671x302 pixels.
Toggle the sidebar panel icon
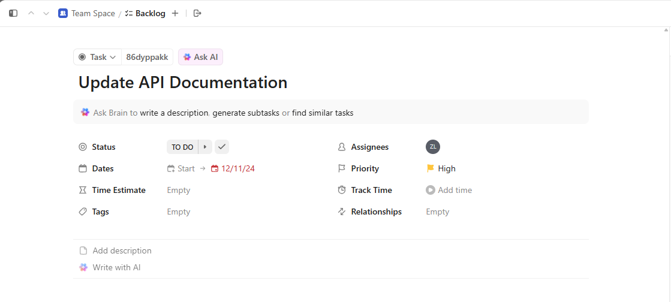click(13, 13)
